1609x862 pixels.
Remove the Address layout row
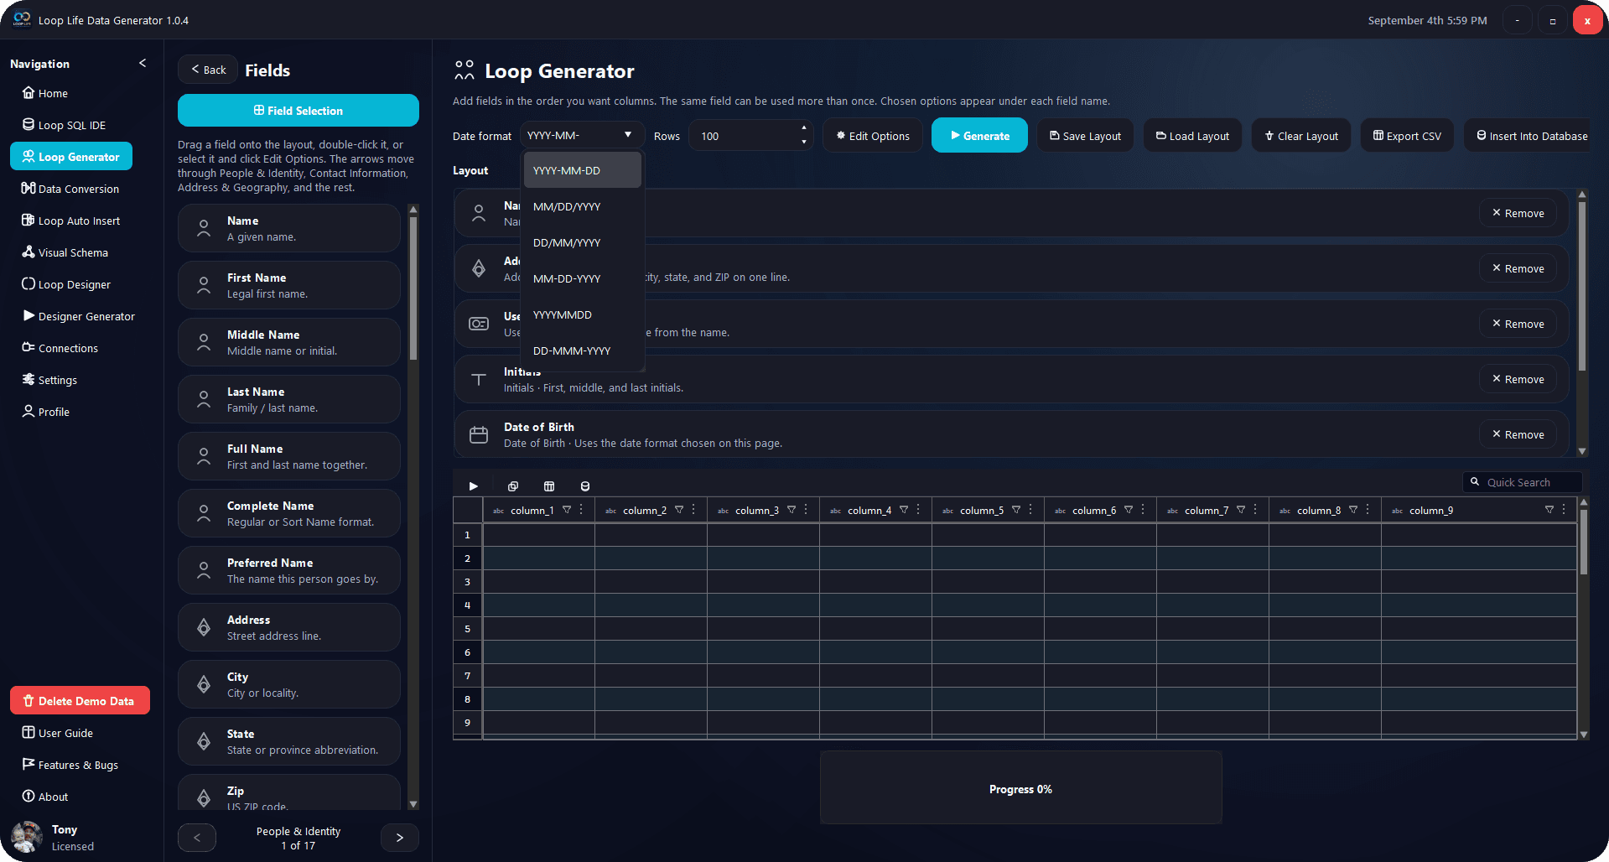[x=1518, y=268]
